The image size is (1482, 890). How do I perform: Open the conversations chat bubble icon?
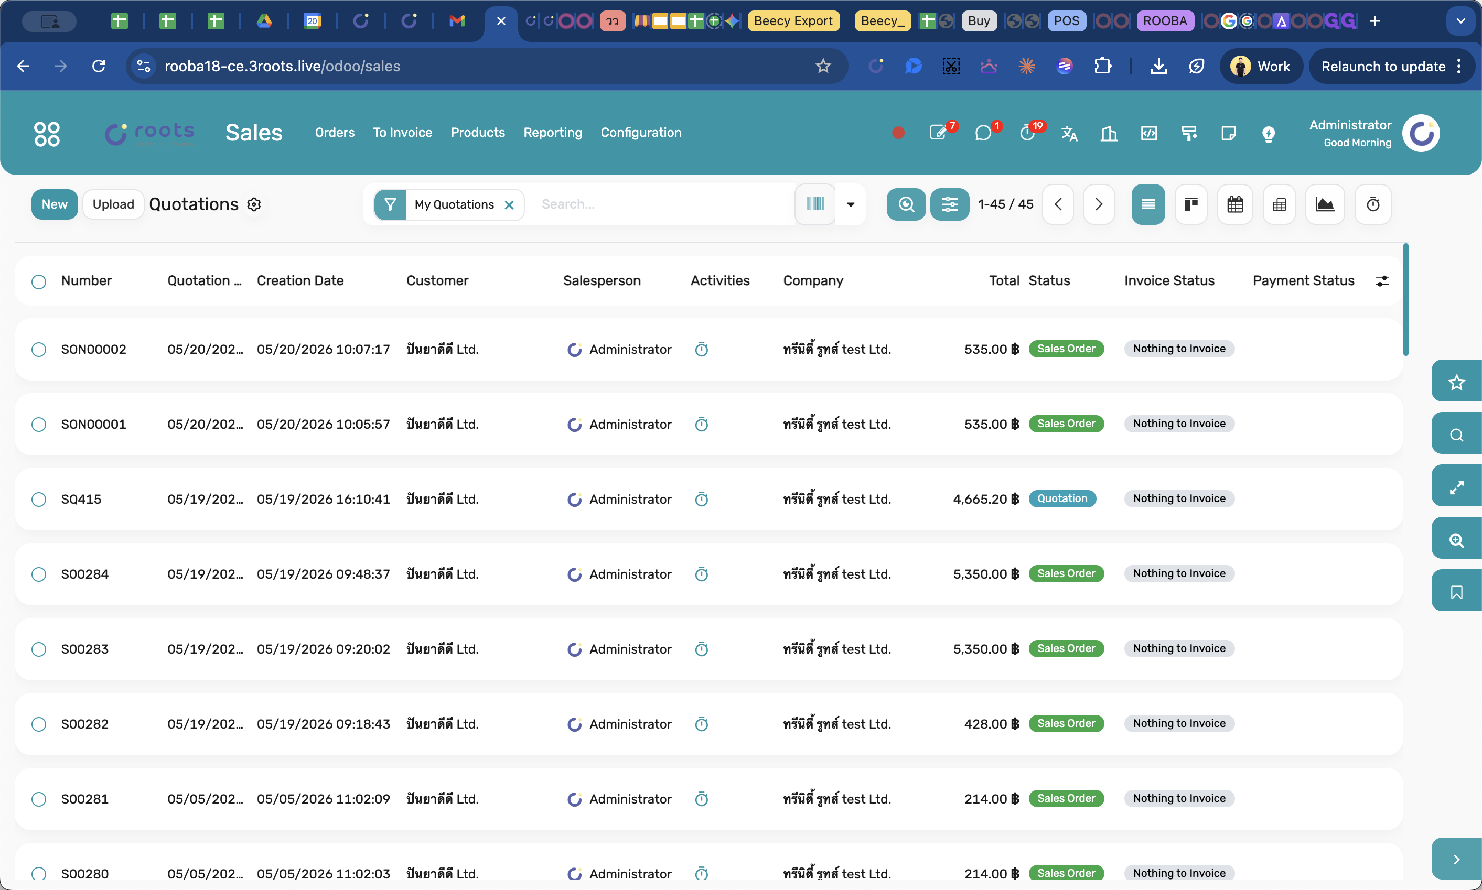point(983,133)
